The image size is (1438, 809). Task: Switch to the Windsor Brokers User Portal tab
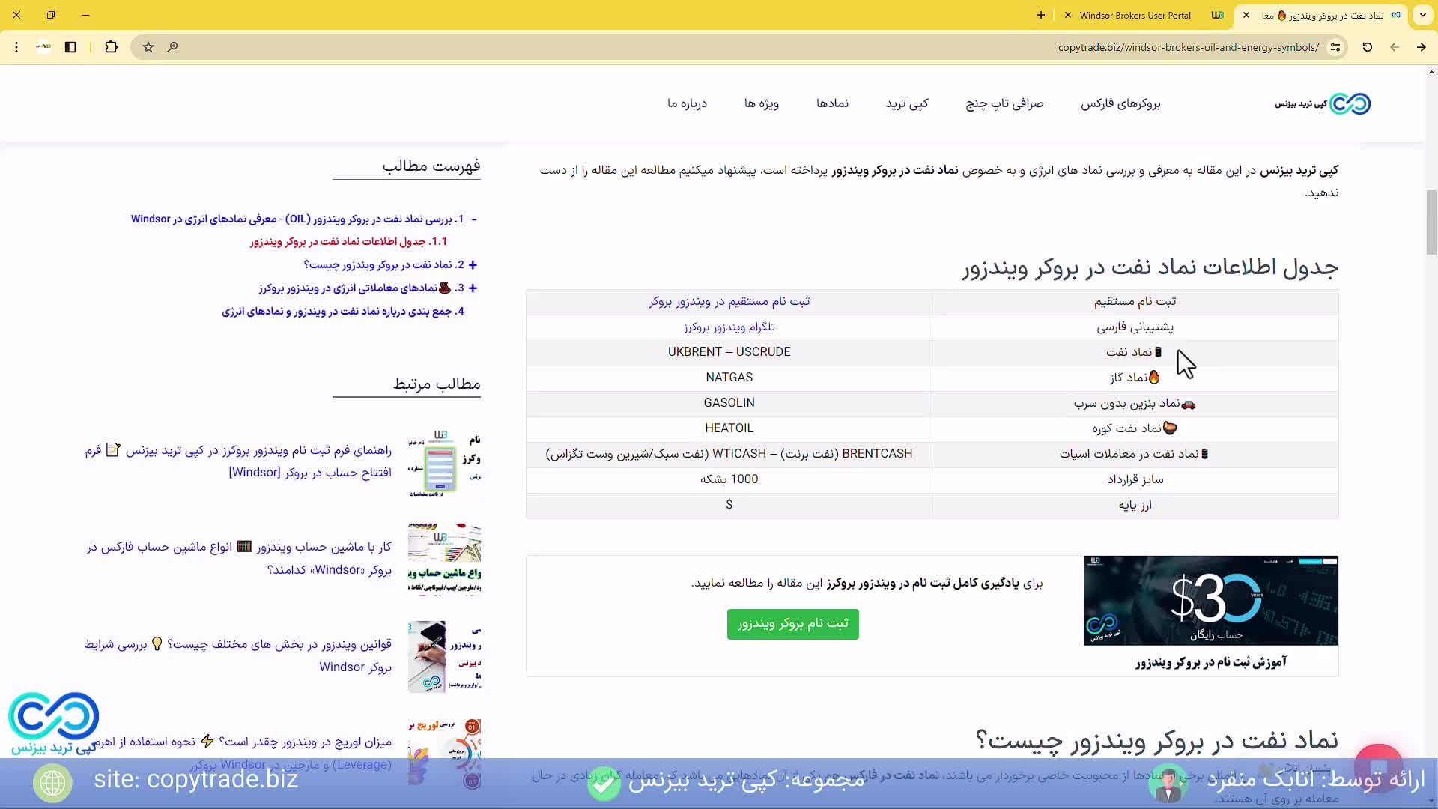tap(1135, 15)
